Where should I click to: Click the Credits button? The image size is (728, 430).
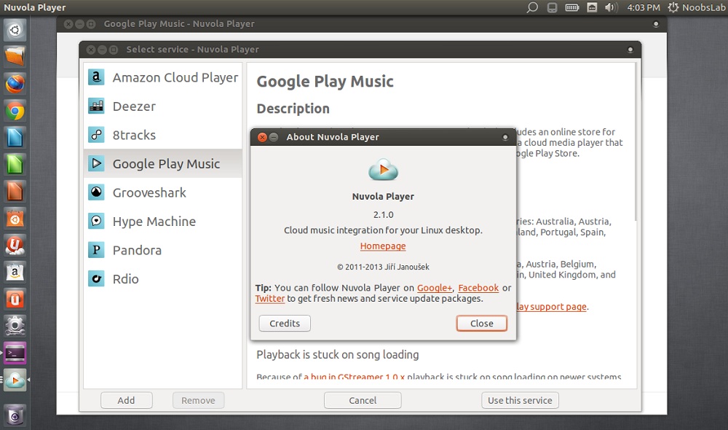point(285,323)
